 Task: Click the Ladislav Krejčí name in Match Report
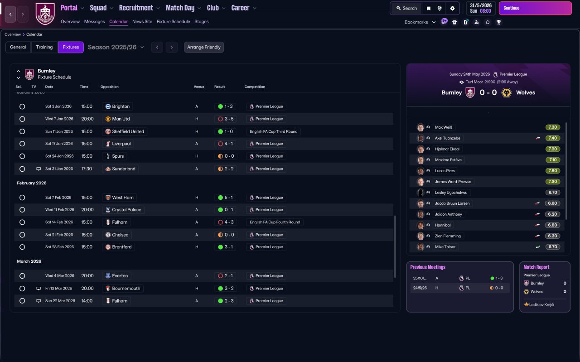541,304
